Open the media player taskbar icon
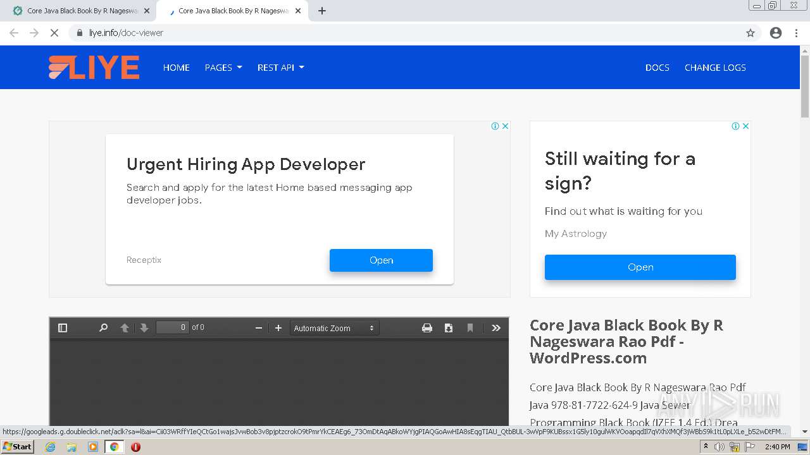 pyautogui.click(x=93, y=447)
